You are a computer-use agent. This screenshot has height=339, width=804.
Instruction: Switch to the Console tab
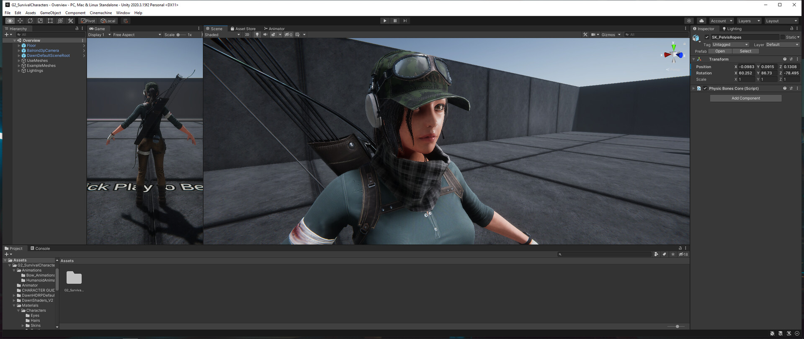(40, 249)
